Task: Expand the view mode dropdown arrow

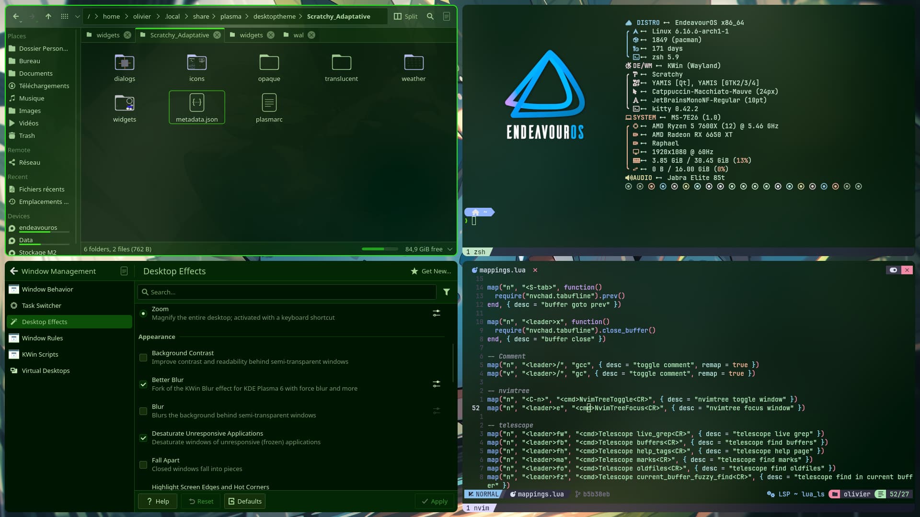Action: (77, 16)
